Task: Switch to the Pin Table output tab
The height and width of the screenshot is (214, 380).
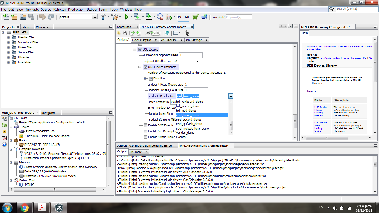Action: [136, 152]
